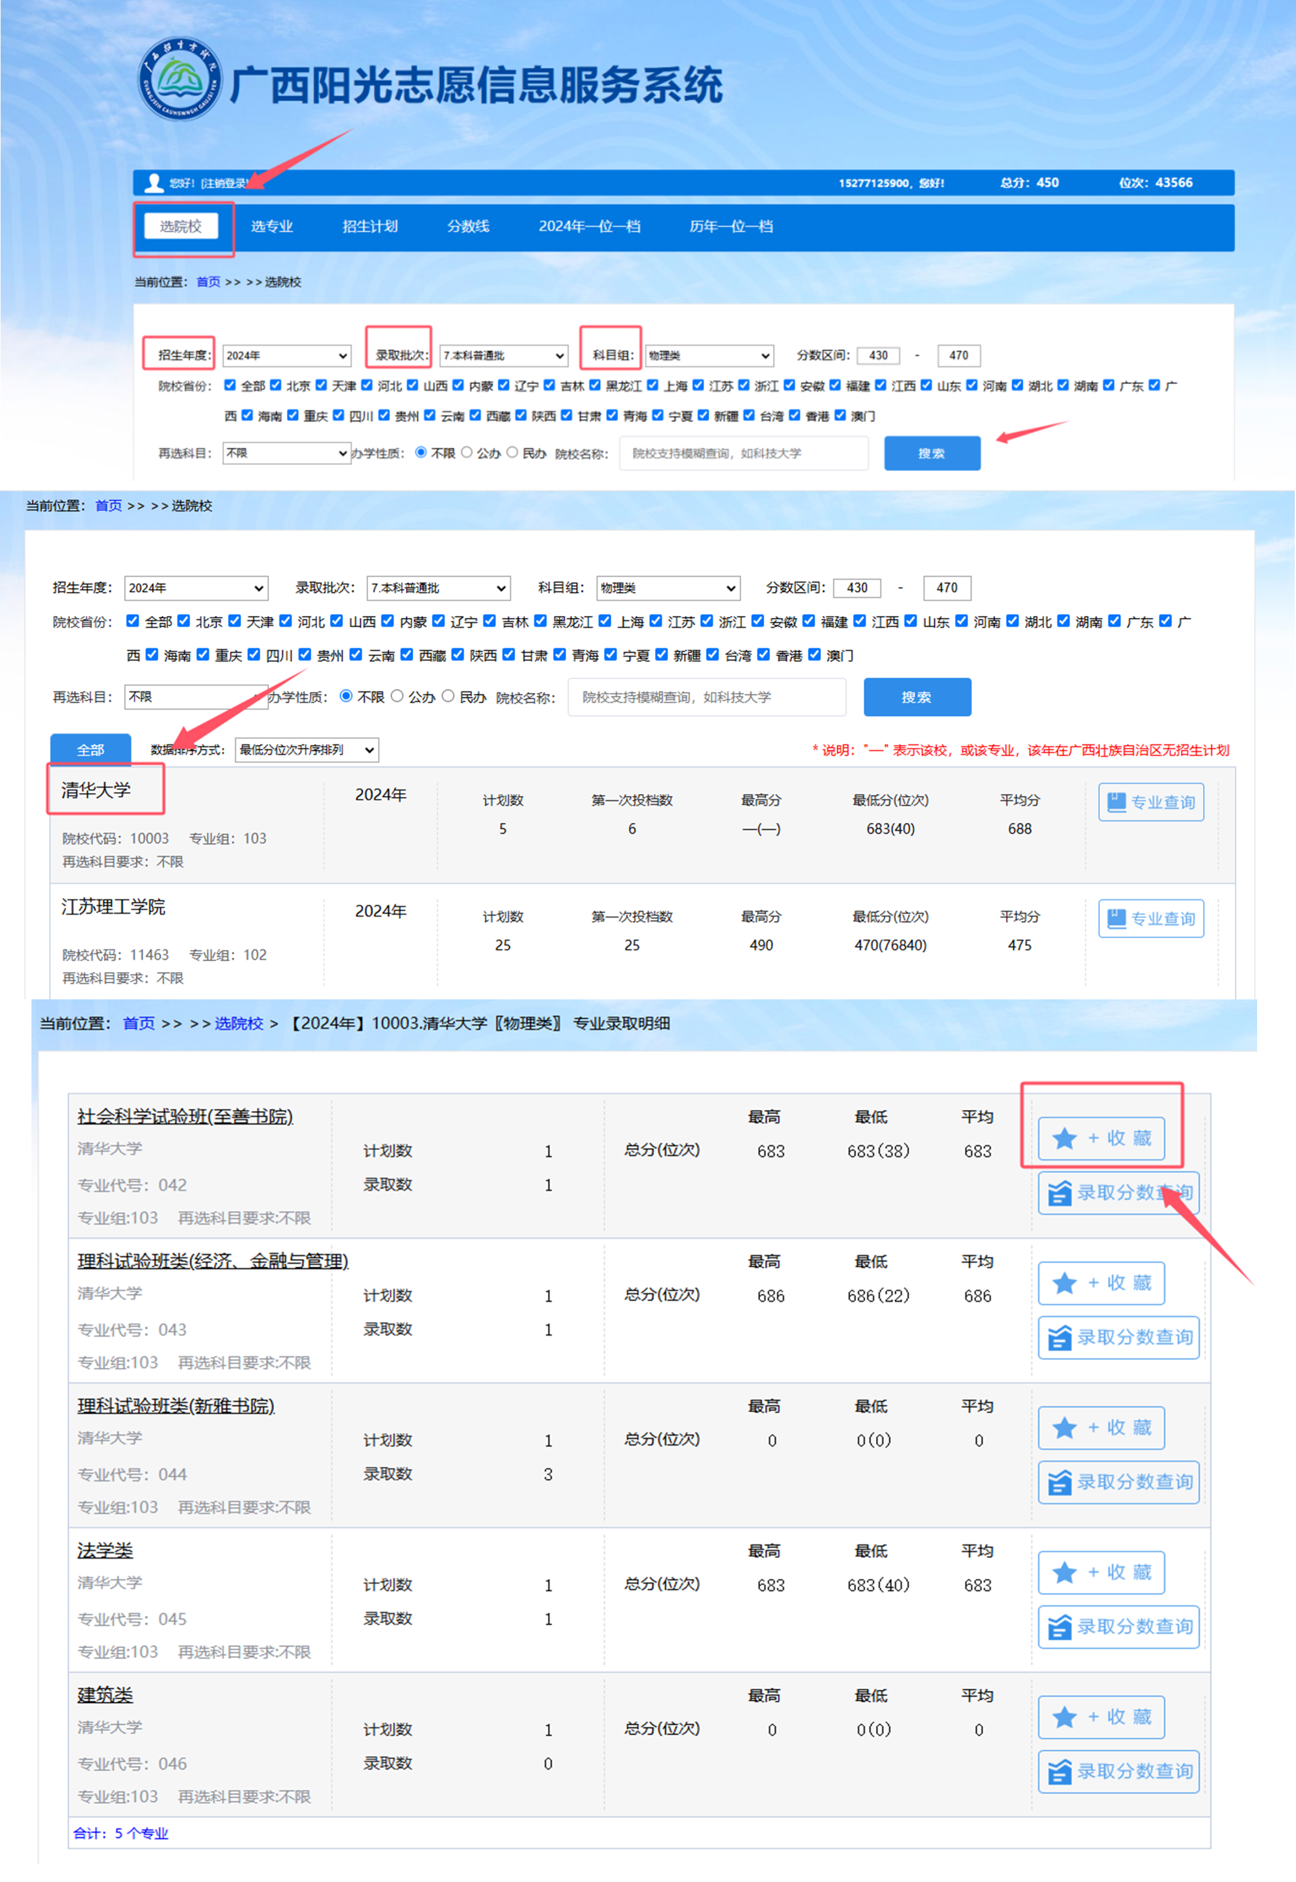The width and height of the screenshot is (1296, 1882).
Task: Open 理科试验班类(经济、金融与管理) major link
Action: [213, 1260]
